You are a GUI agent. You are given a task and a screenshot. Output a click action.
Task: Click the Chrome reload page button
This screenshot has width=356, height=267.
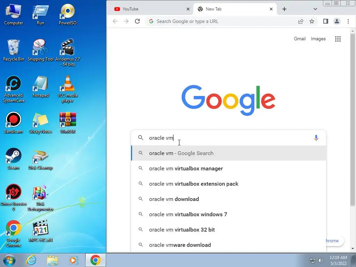(x=137, y=21)
